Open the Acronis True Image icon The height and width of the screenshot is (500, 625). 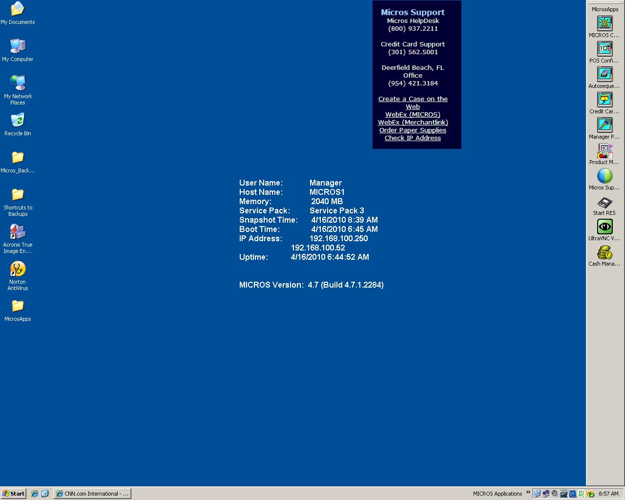pos(18,231)
